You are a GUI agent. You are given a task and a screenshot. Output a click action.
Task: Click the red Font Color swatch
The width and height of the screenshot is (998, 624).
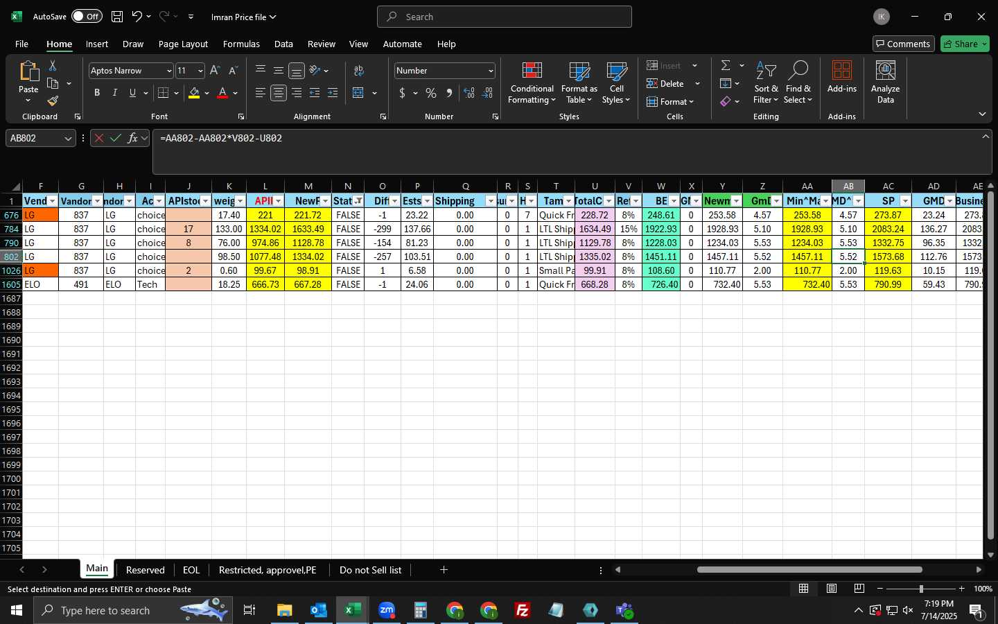coord(222,93)
